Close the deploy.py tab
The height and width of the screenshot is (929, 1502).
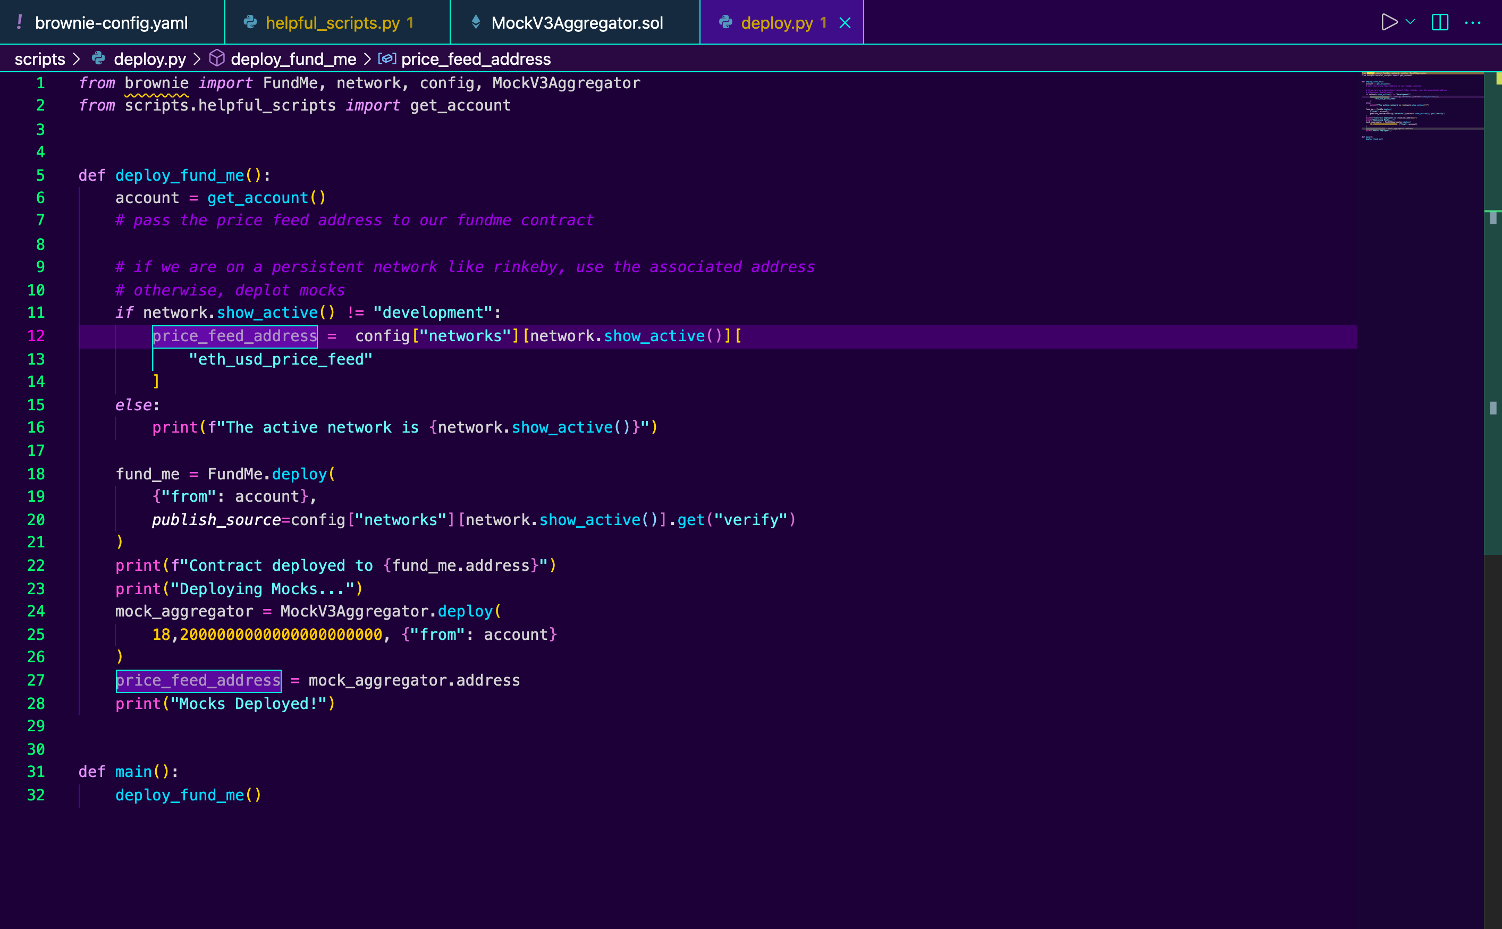tap(845, 23)
